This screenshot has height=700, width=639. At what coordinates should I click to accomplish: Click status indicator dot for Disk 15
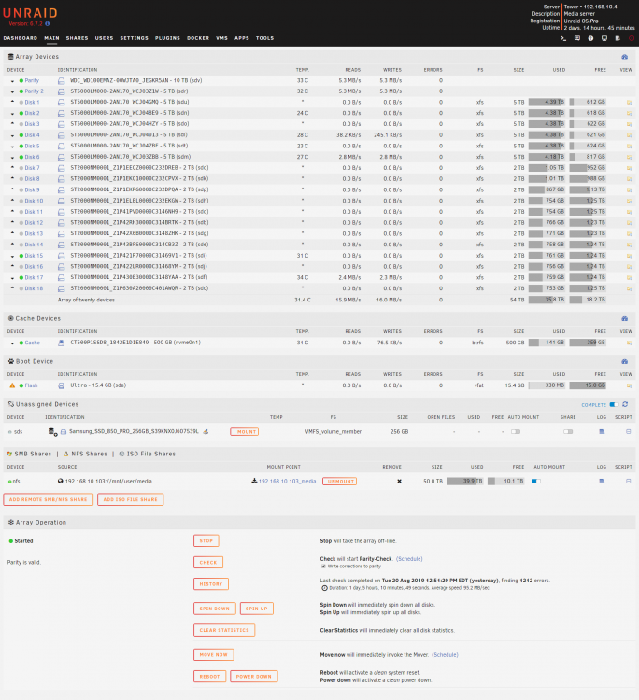[21, 256]
